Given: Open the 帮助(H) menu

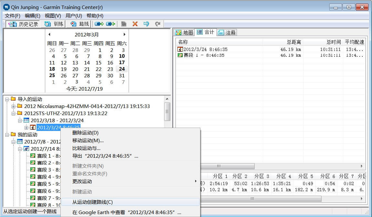Looking at the screenshot, I should 95,16.
